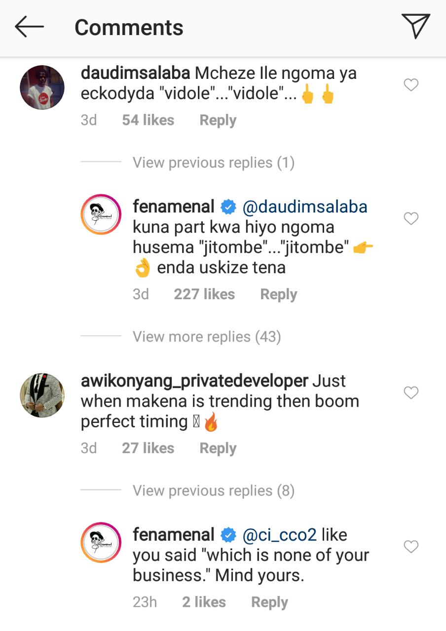446x631 pixels.
Task: Expand View previous replies (1)
Action: 214,163
